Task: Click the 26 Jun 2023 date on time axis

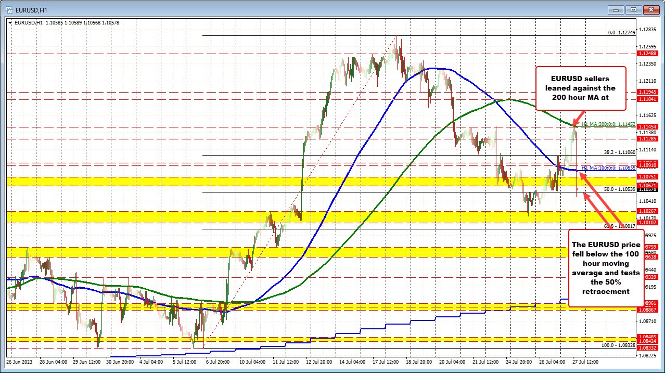Action: click(x=19, y=361)
